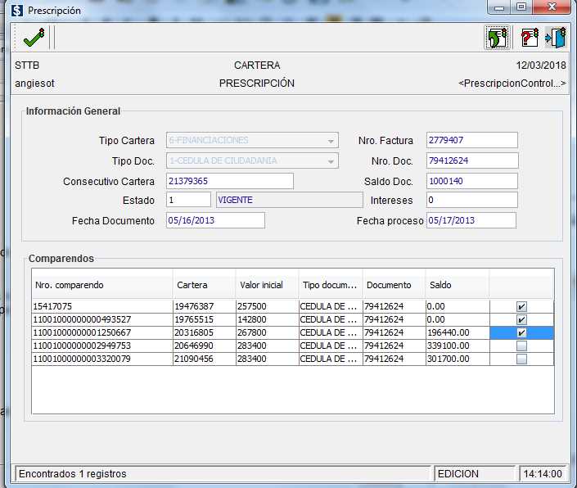Image resolution: width=577 pixels, height=488 pixels.
Task: Click the green undo arrow toolbar icon
Action: click(x=496, y=38)
